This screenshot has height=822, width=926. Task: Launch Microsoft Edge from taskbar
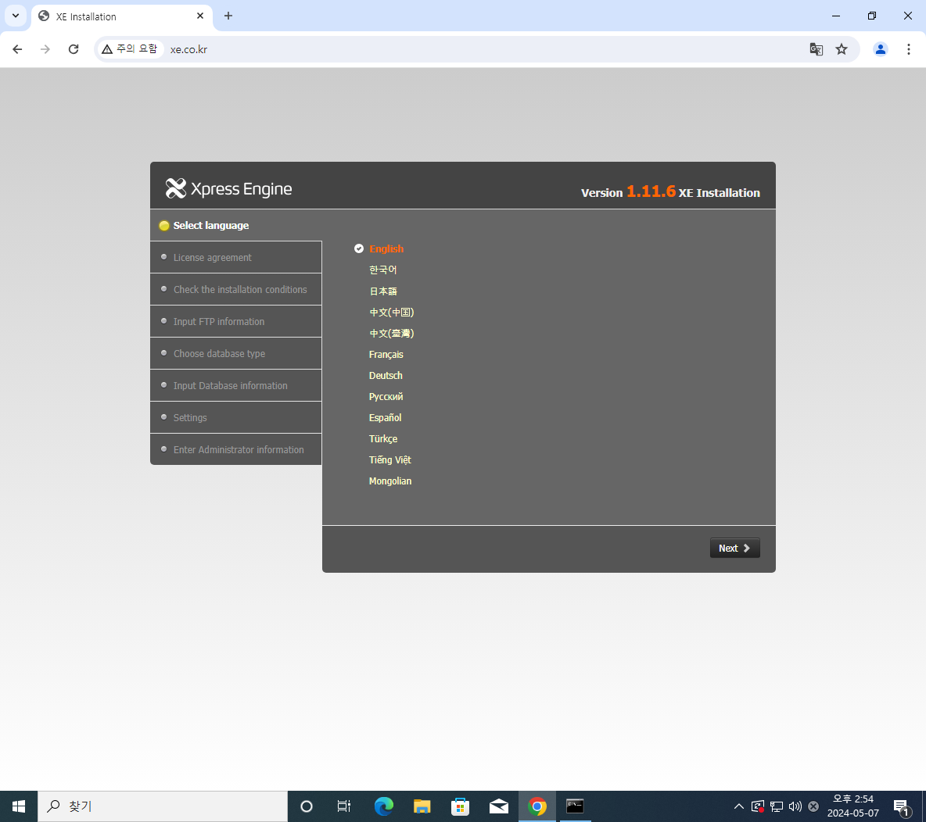tap(384, 806)
